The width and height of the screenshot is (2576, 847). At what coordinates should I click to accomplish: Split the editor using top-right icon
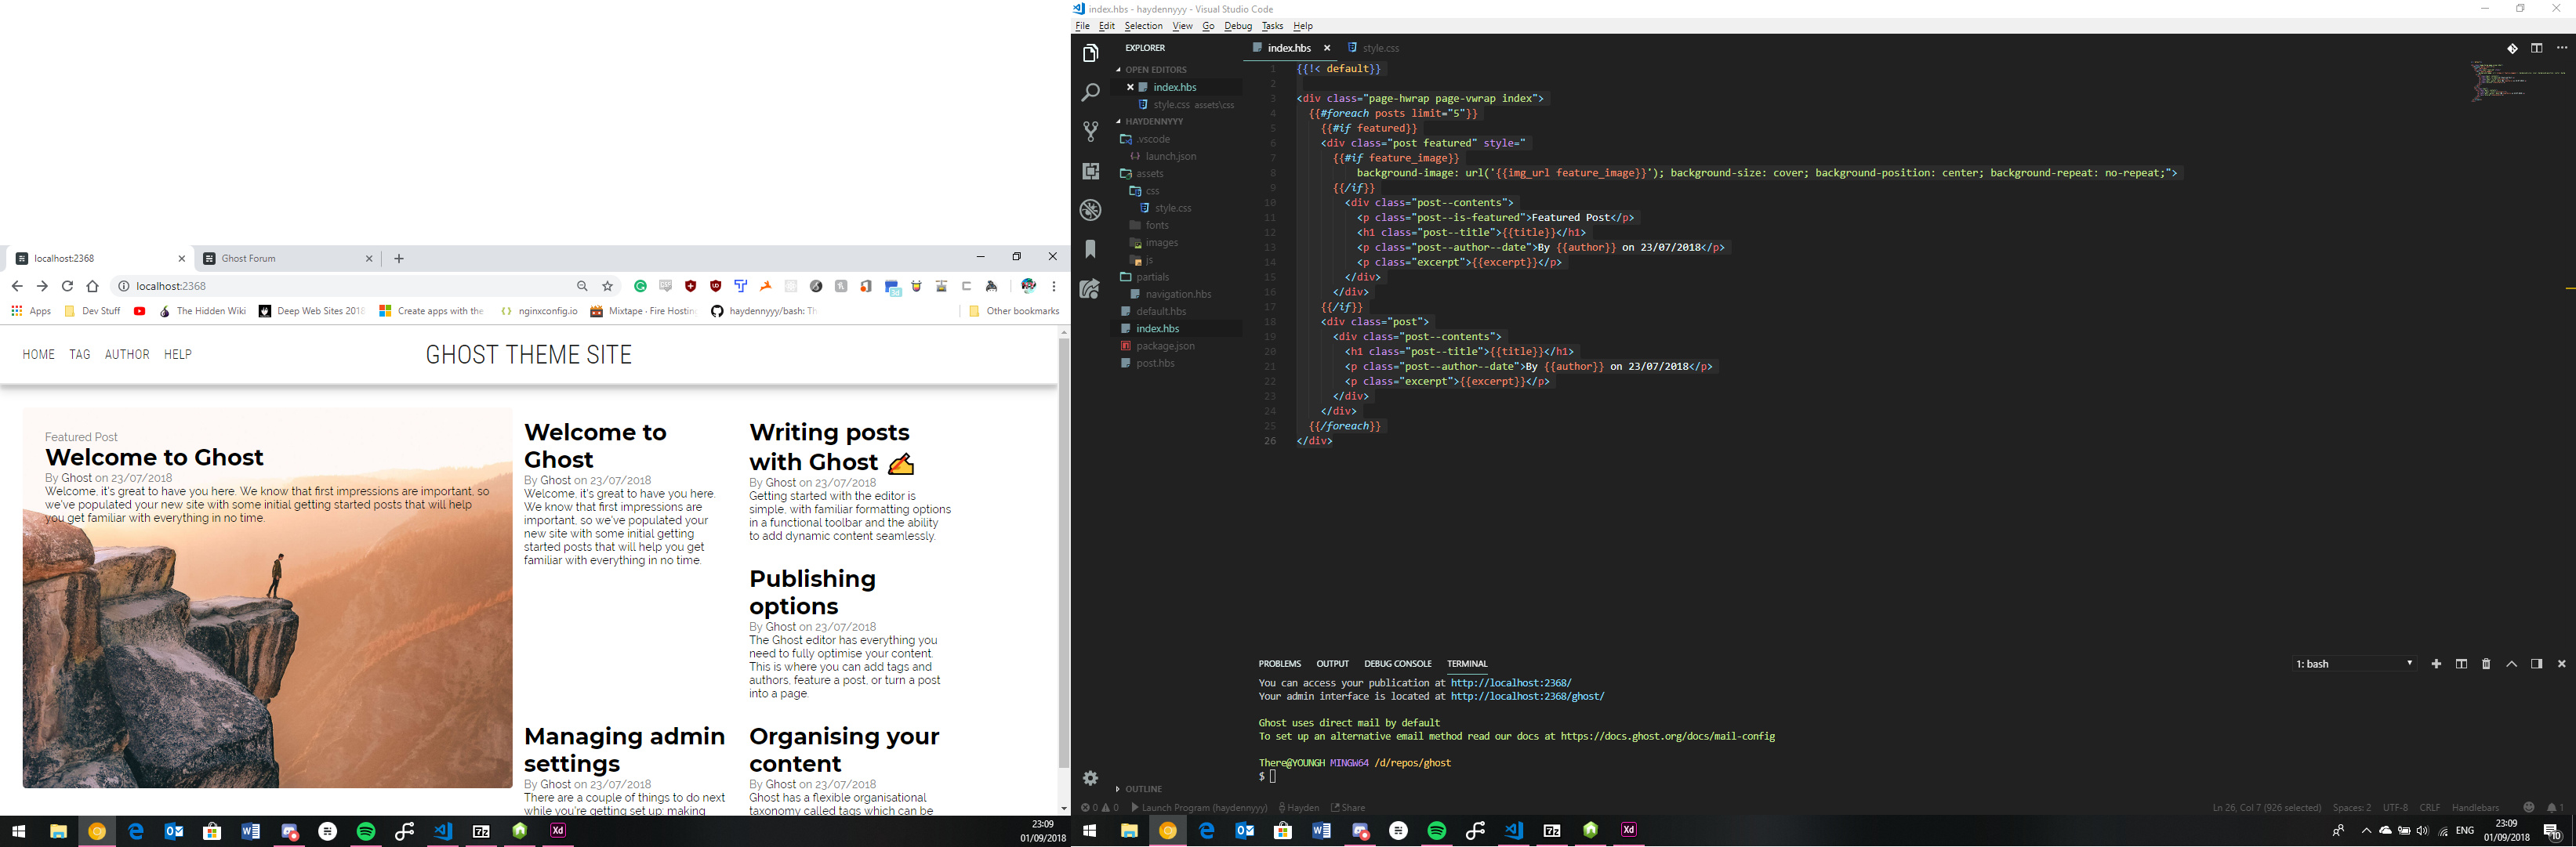tap(2536, 48)
